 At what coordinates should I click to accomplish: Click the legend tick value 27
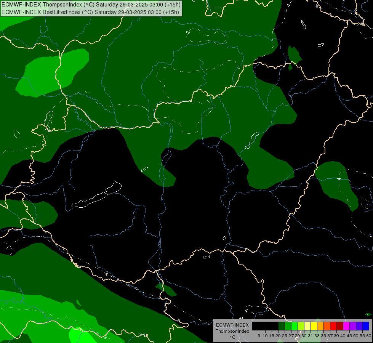[x=291, y=336]
